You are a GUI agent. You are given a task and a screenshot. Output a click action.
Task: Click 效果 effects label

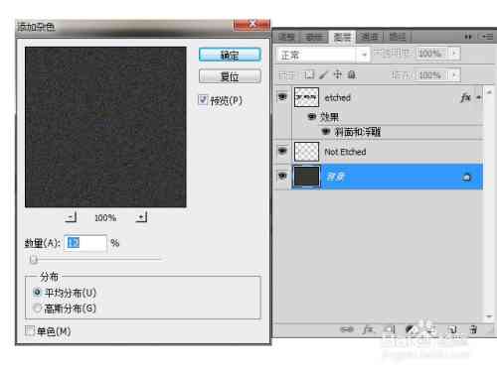329,117
